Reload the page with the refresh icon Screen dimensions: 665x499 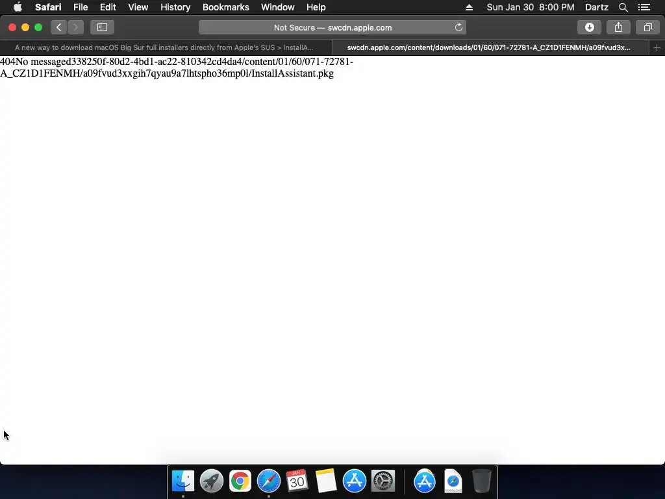[x=458, y=27]
